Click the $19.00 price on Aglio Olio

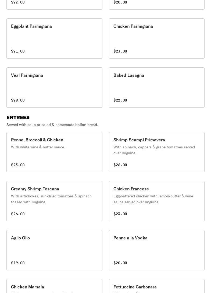(18, 263)
